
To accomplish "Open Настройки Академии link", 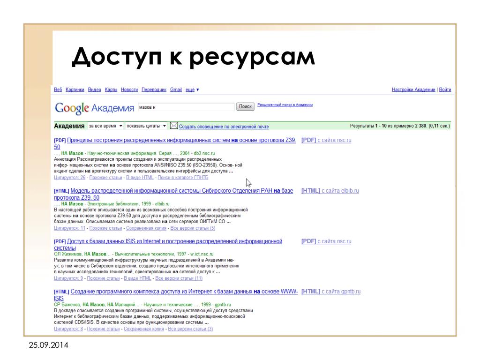I will (x=413, y=90).
